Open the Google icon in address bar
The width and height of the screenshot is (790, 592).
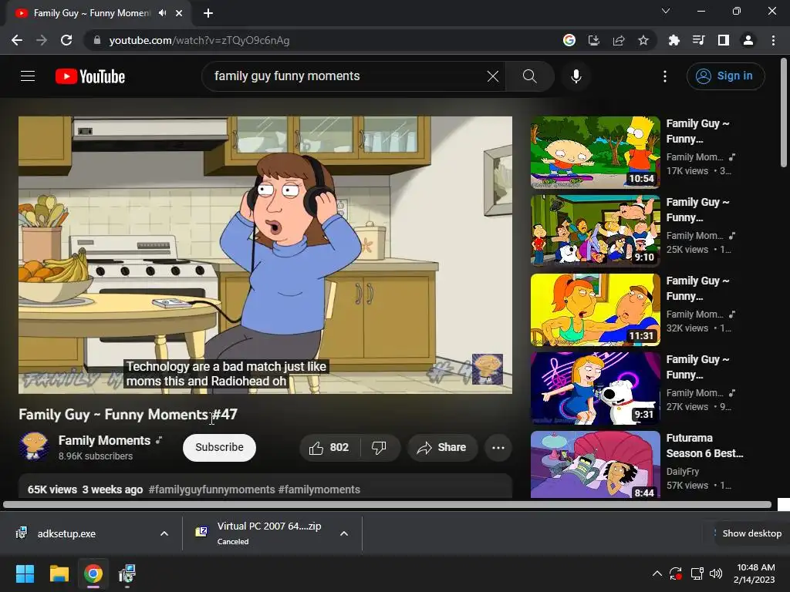click(x=569, y=40)
